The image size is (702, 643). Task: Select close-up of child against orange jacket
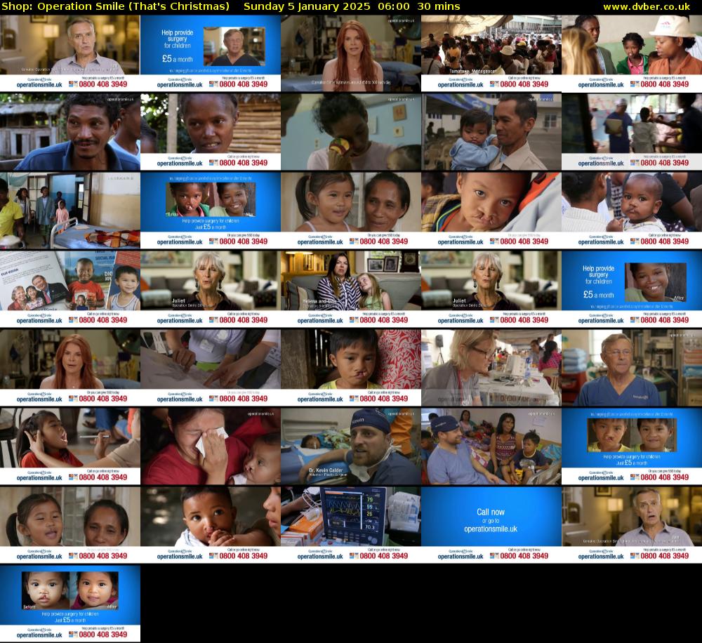[491, 211]
